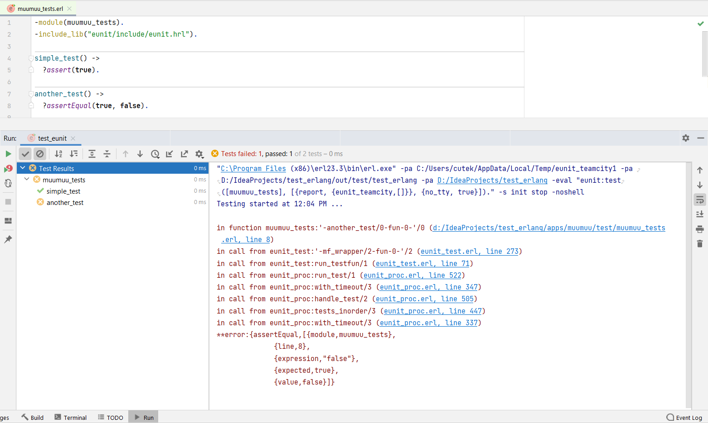Viewport: 708px width, 423px height.
Task: Toggle Show Passed tests checkmark
Action: click(25, 154)
